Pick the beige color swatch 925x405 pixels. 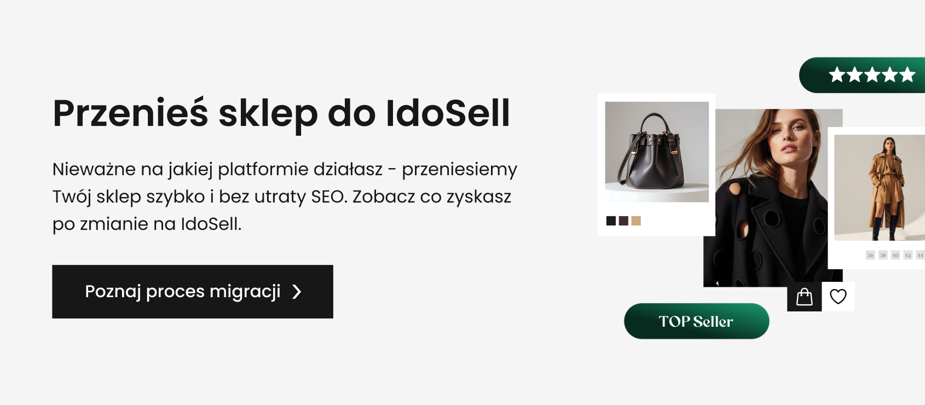click(636, 221)
